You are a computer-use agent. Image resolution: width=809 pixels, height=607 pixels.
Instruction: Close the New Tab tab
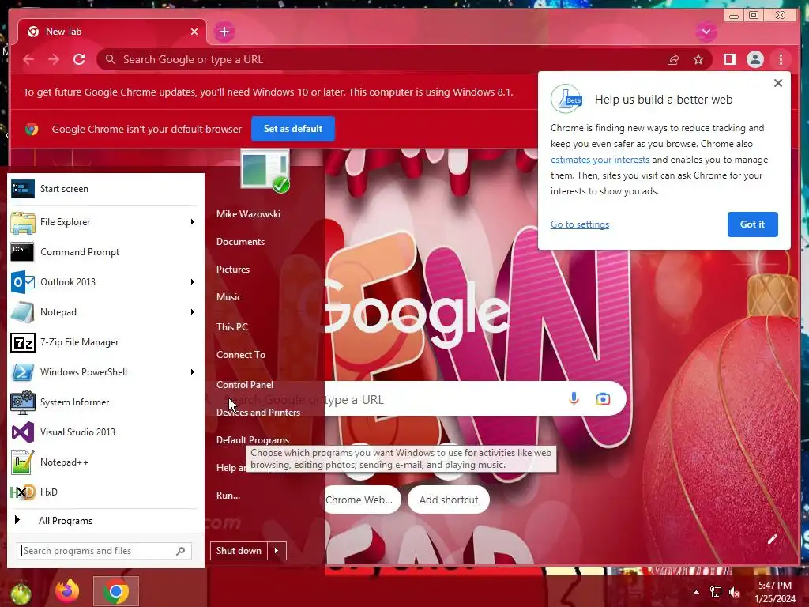click(x=194, y=32)
